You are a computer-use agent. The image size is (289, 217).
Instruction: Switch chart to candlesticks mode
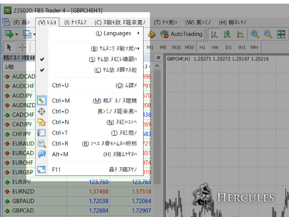click(227, 34)
